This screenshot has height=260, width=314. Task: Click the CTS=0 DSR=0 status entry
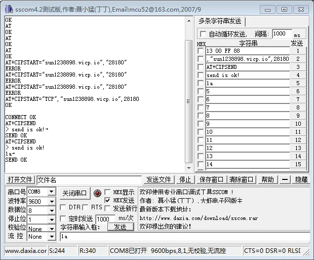[x=272, y=250]
